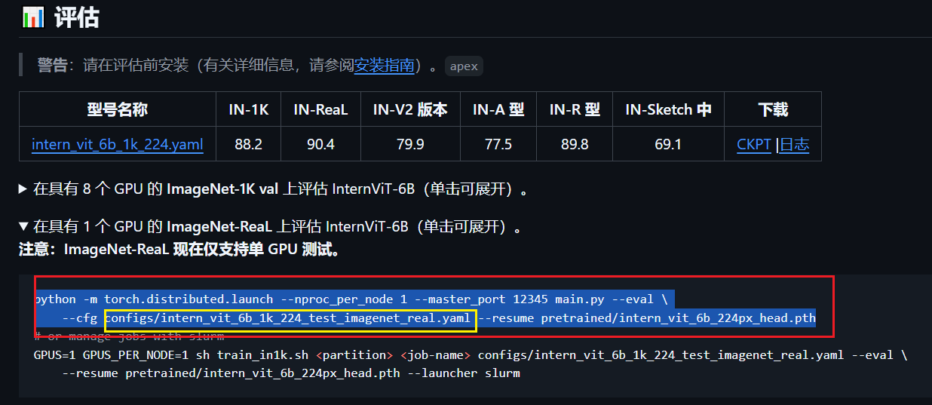Click the 88.2 table cell

click(x=249, y=144)
